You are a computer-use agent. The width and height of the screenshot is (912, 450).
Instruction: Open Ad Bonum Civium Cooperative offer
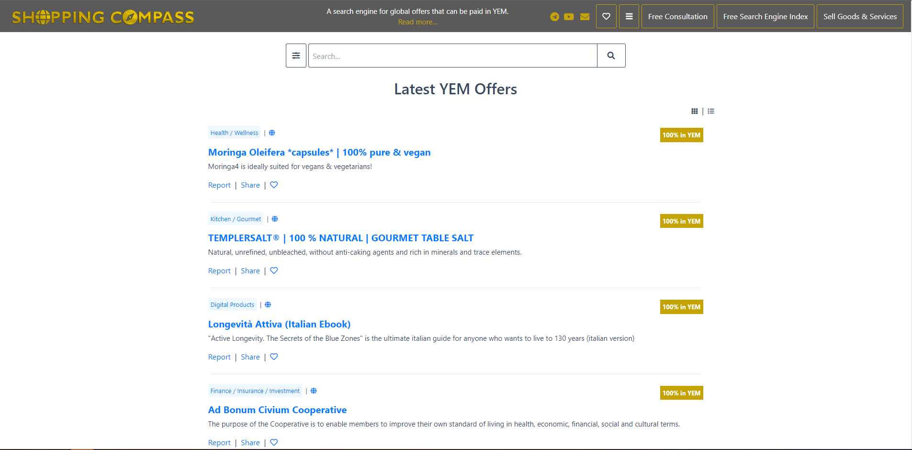[277, 410]
